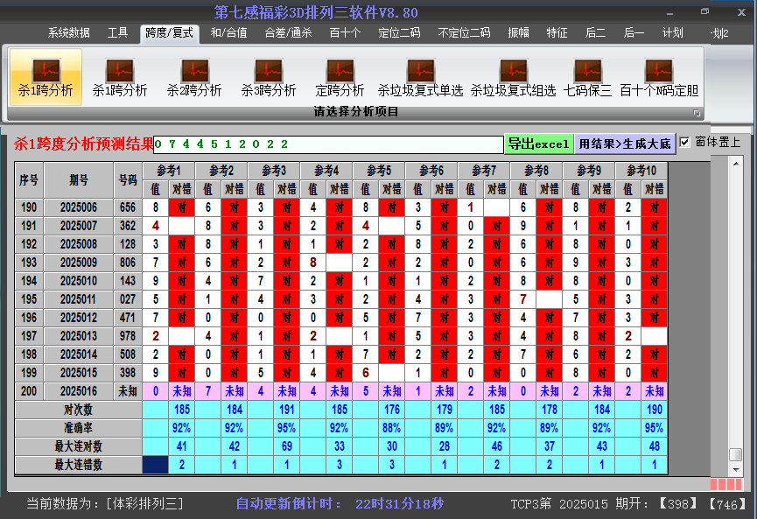Click the 对次数 row label

click(x=78, y=410)
